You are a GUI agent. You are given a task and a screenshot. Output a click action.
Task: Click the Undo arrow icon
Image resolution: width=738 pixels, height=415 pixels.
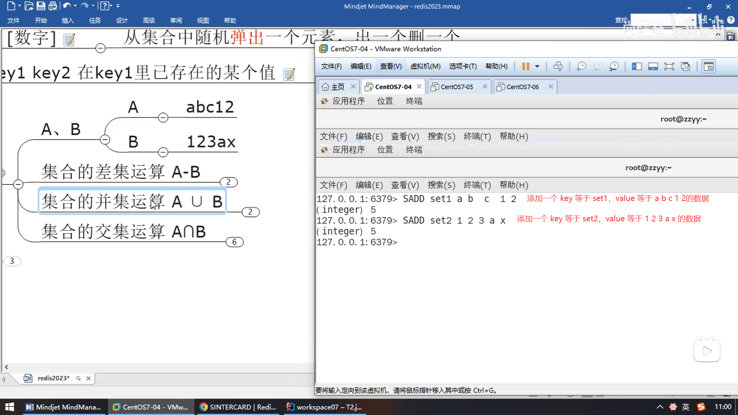[66, 6]
